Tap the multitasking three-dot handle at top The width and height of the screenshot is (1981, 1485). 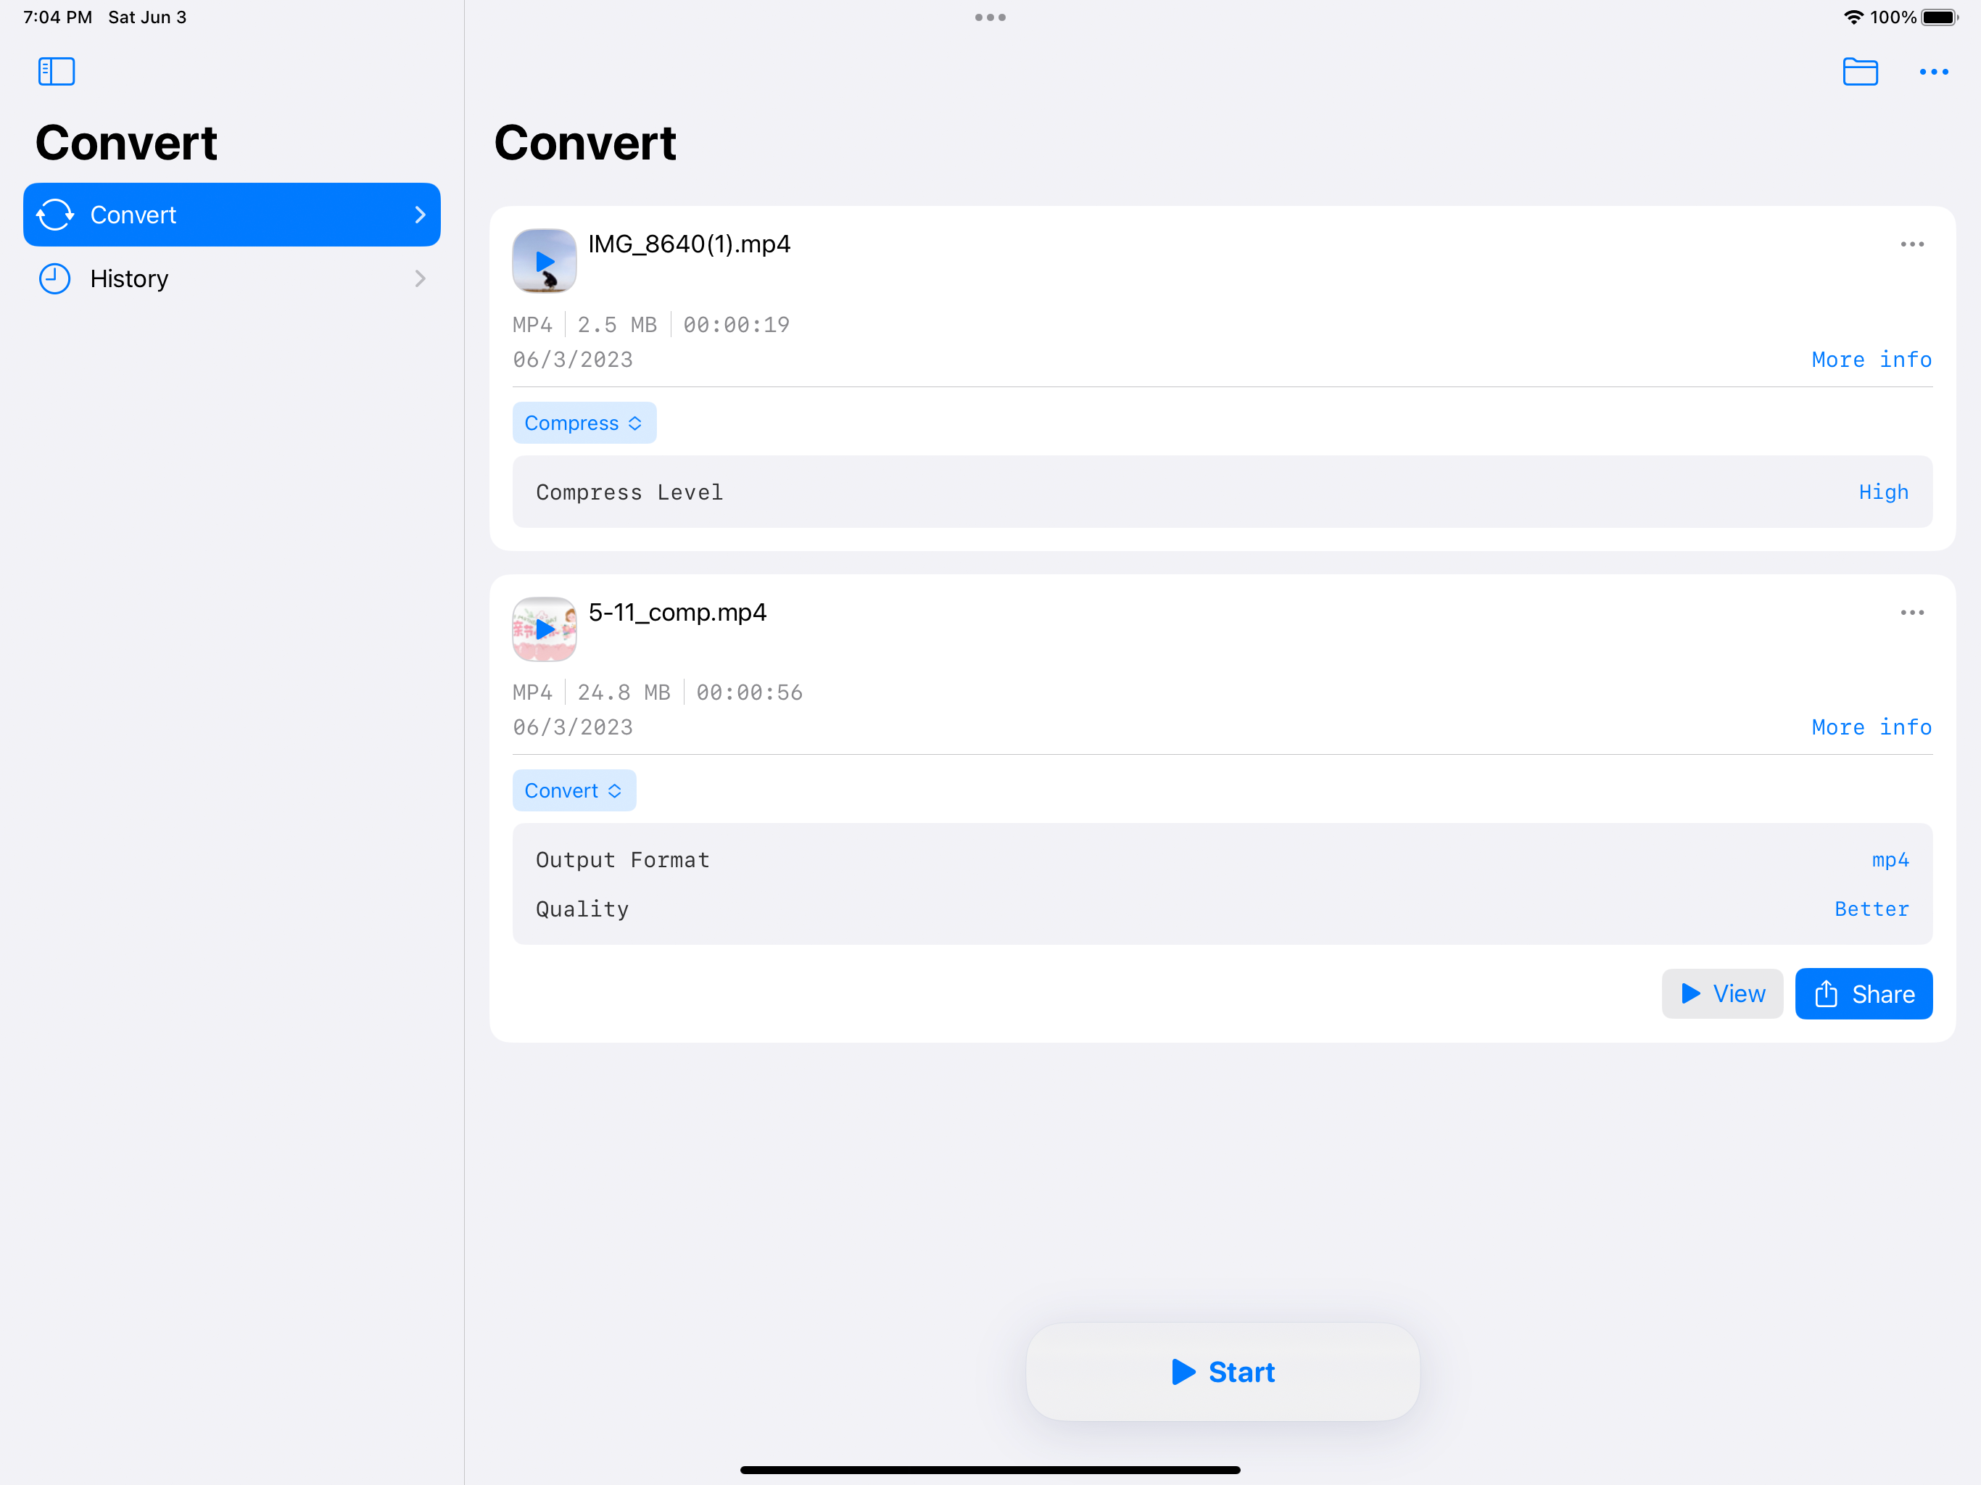990,17
